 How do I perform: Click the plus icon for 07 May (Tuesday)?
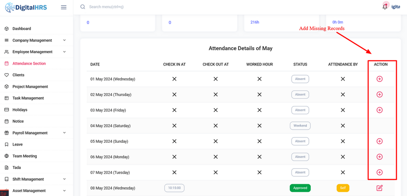click(x=379, y=172)
